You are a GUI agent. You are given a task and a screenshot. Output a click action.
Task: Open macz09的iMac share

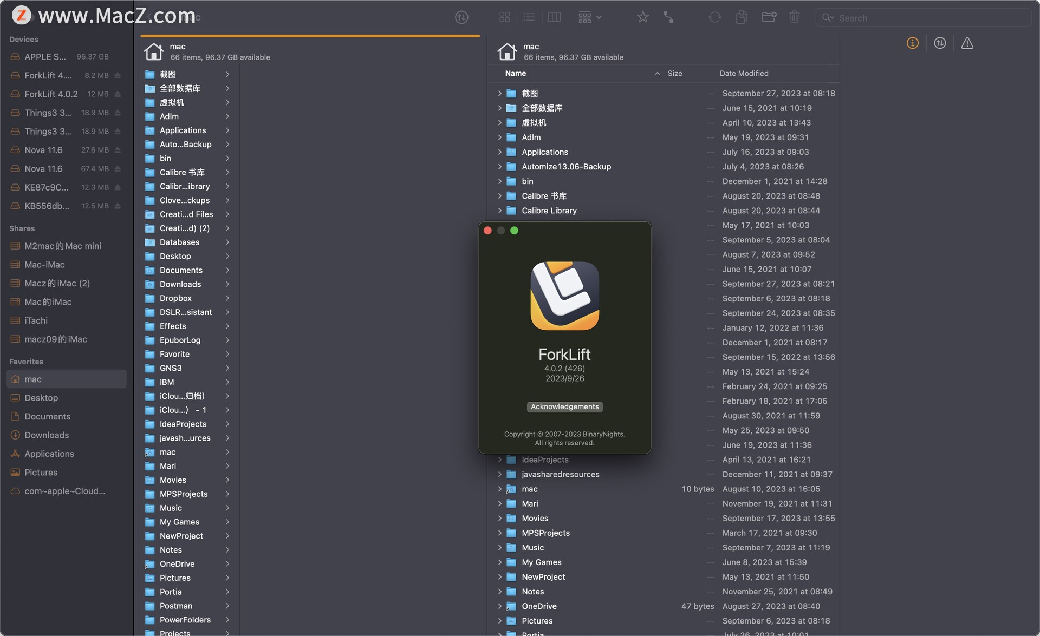[66, 339]
